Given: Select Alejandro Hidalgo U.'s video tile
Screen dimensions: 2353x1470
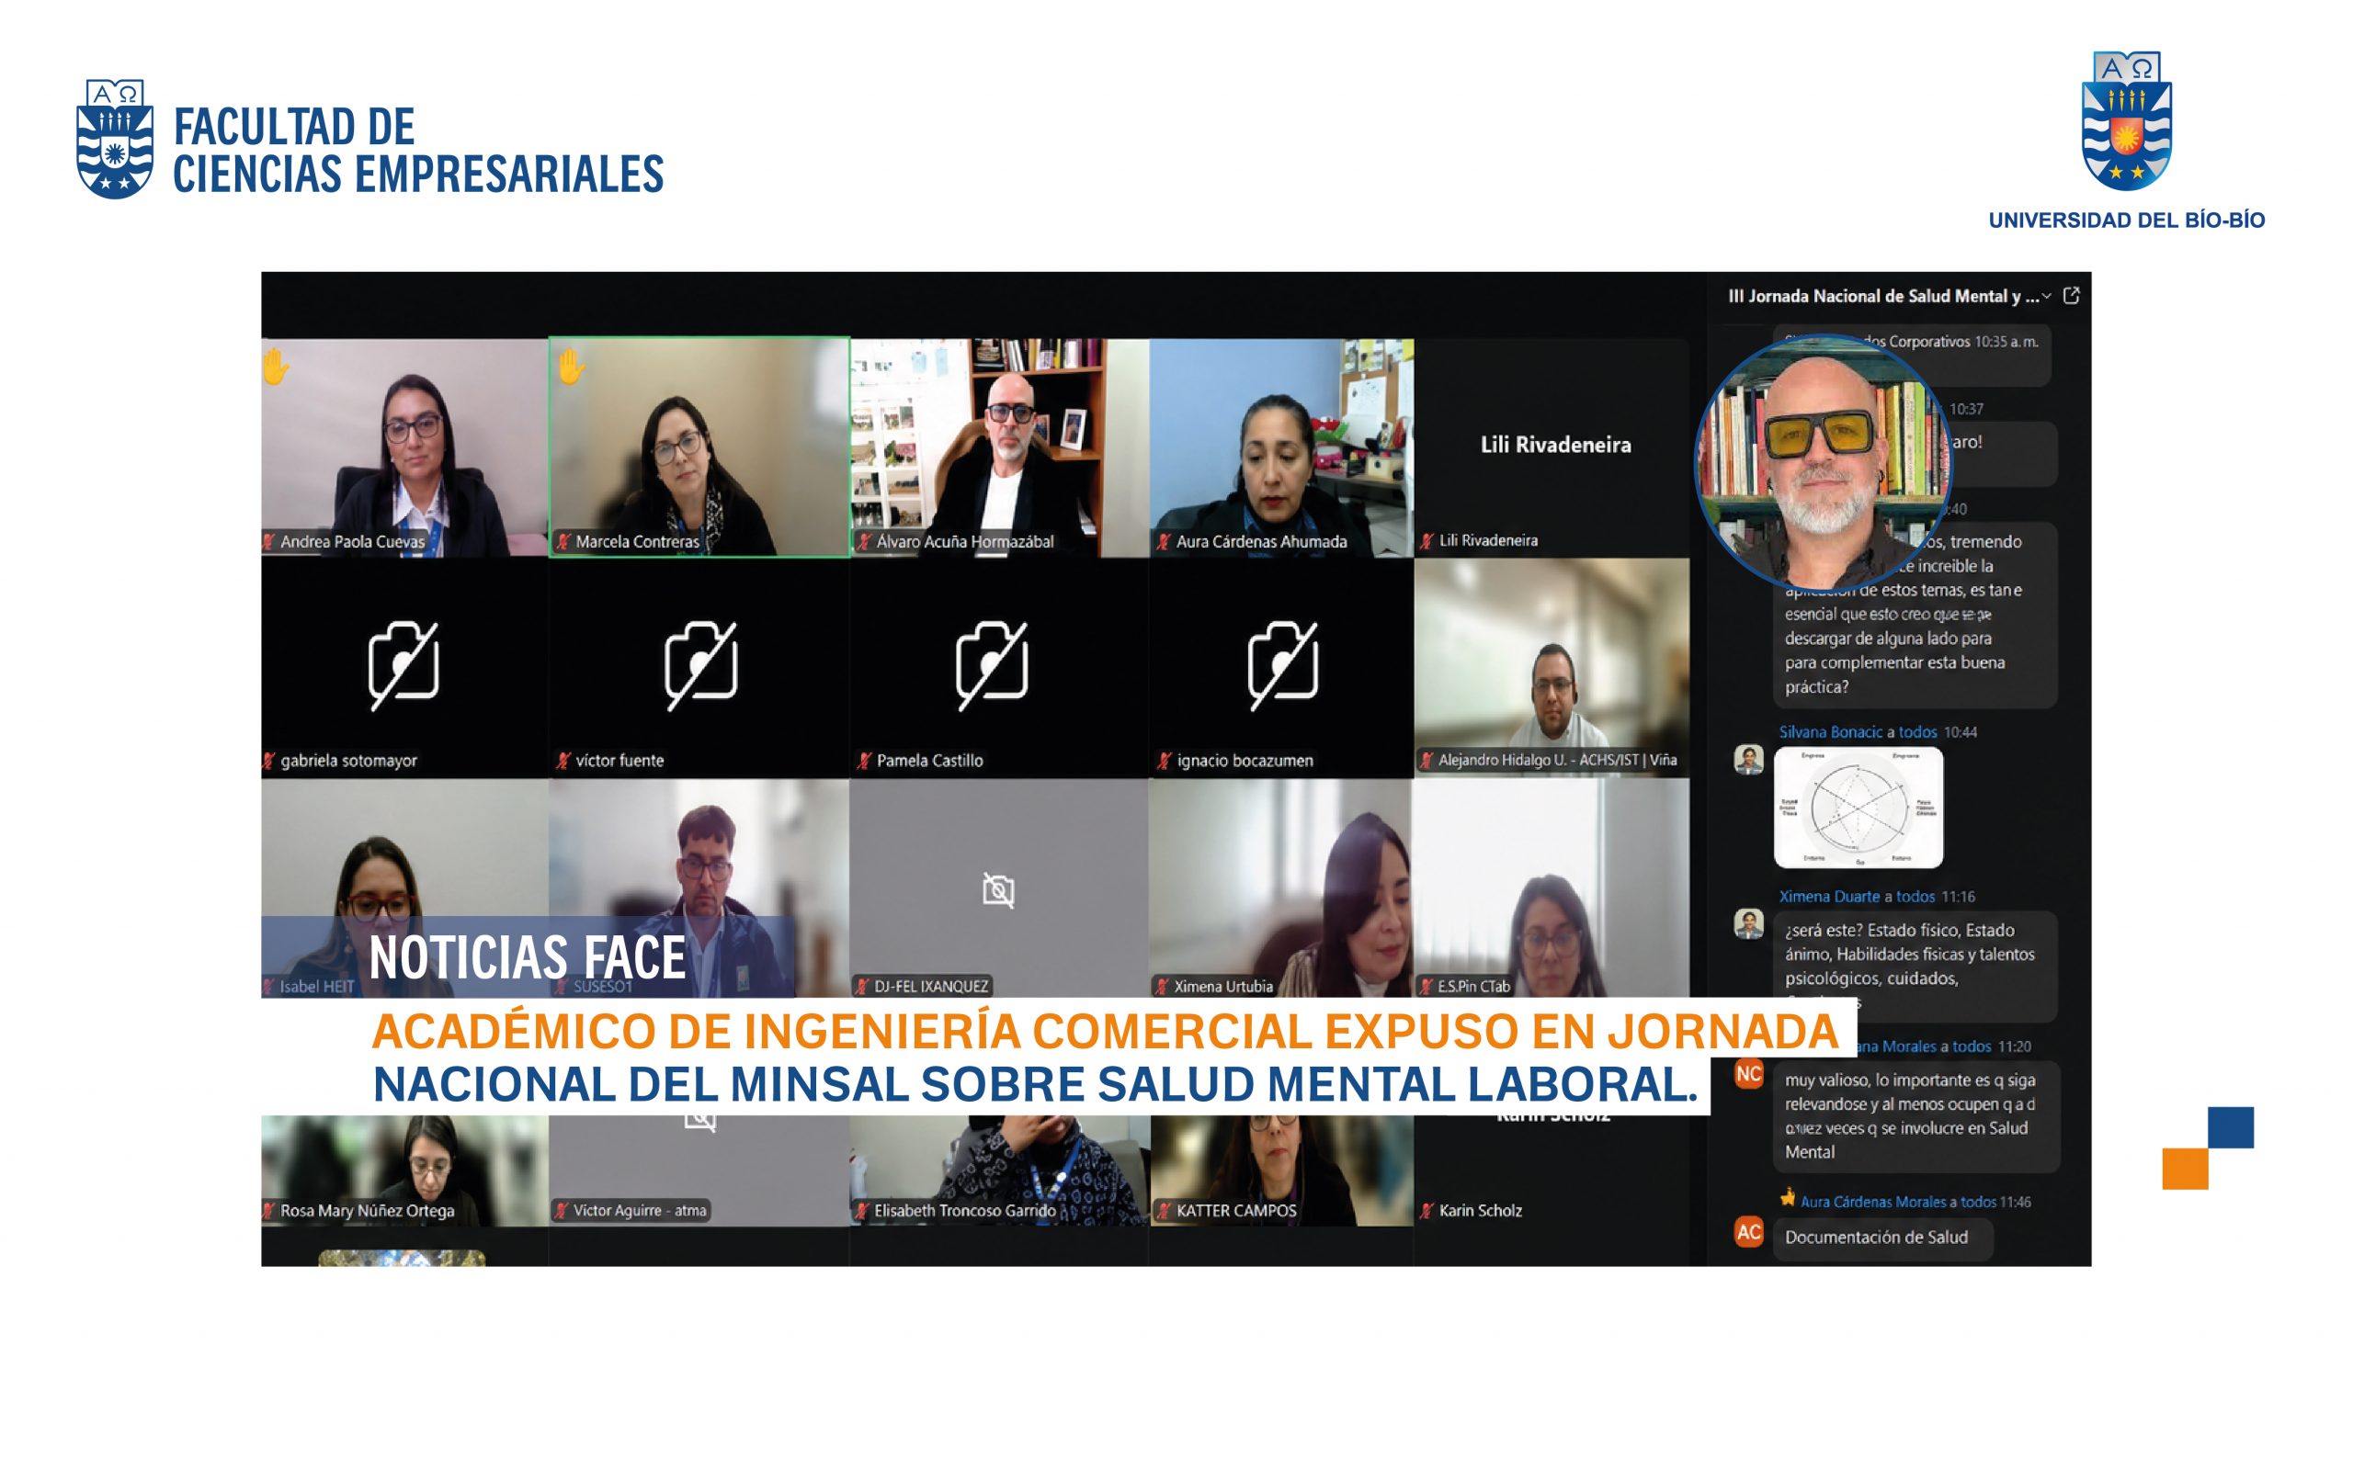Looking at the screenshot, I should pyautogui.click(x=1552, y=668).
